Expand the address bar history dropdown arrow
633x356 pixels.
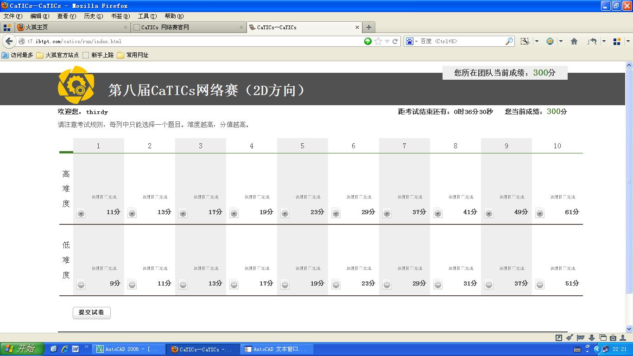coord(387,41)
